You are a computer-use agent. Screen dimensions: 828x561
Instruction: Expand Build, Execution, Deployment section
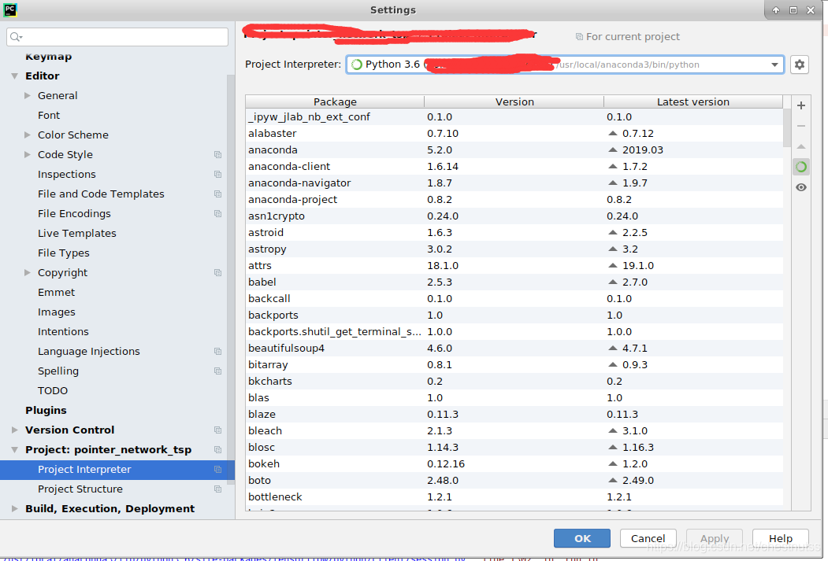click(15, 509)
